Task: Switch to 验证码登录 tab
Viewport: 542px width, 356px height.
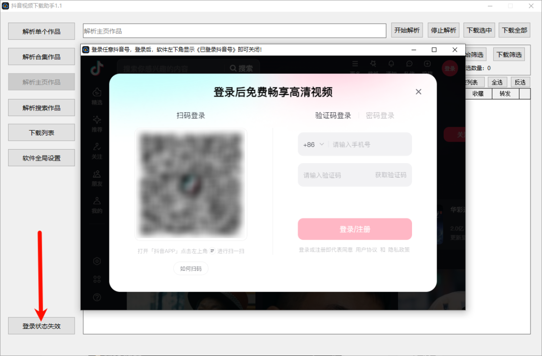Action: pyautogui.click(x=333, y=115)
